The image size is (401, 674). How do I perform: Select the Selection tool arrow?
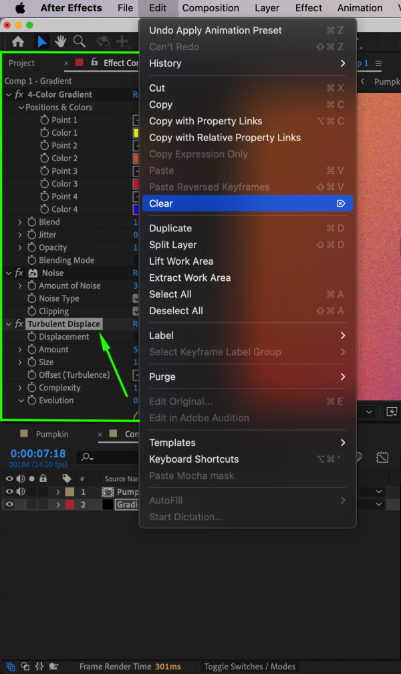point(43,41)
